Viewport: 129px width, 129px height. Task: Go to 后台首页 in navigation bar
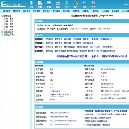pyautogui.click(x=106, y=11)
